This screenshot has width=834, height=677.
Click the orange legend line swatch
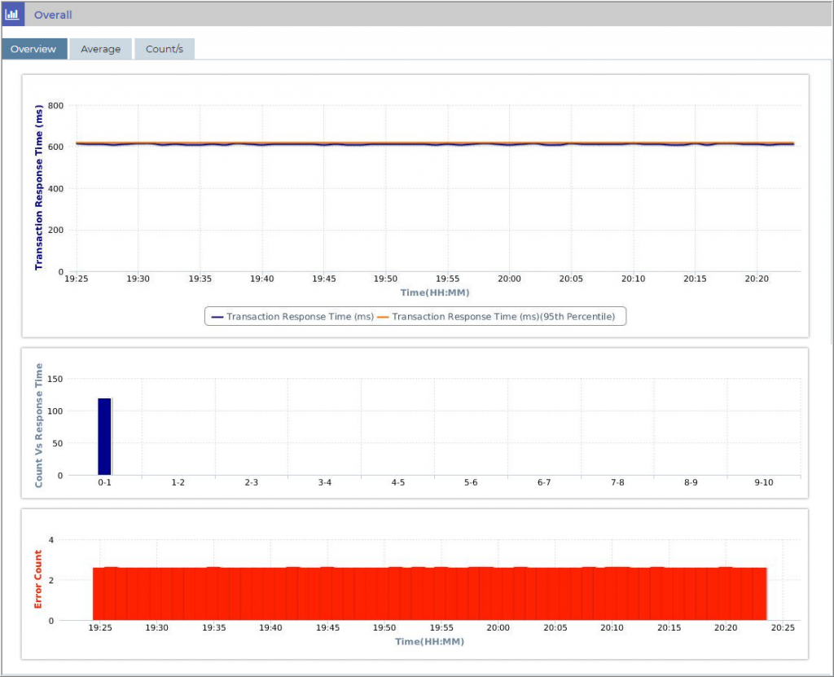[x=383, y=317]
